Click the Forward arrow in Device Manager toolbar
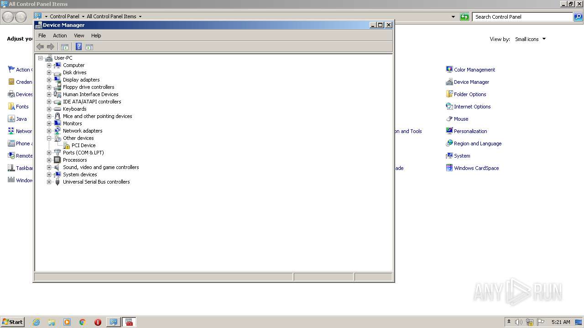This screenshot has width=584, height=328. point(51,47)
